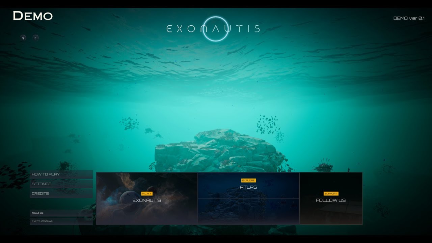Launch the Play Exonautis tile

tap(147, 198)
